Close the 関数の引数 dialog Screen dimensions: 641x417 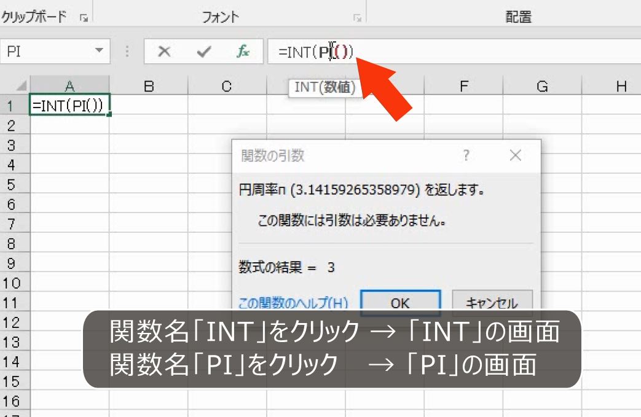tap(516, 155)
